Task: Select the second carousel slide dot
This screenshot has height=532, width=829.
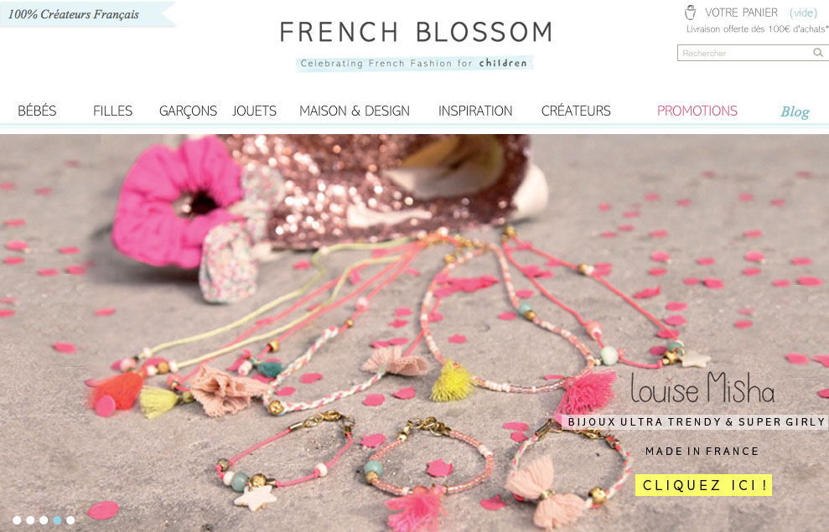Action: coord(30,520)
